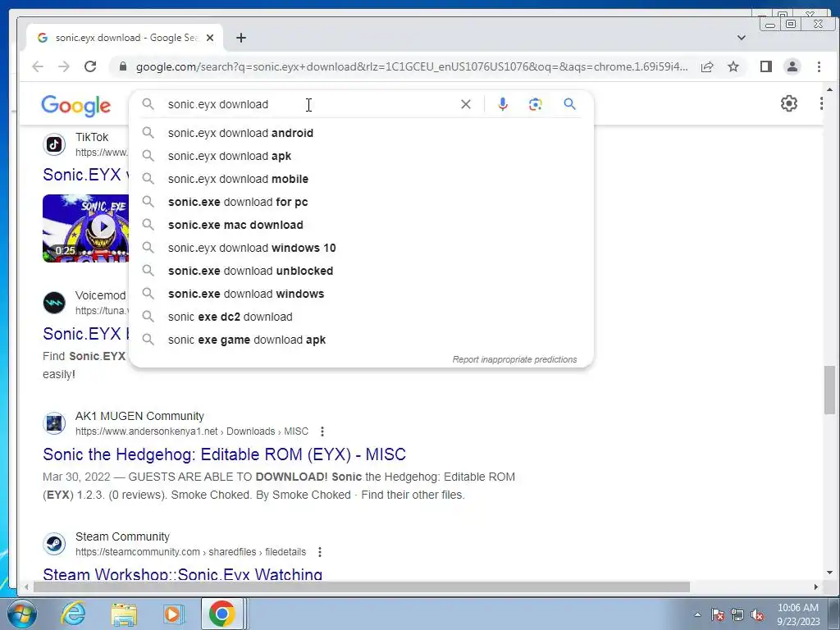Select suggestion 'sonic.eyx download android'
The height and width of the screenshot is (630, 840).
coord(361,133)
